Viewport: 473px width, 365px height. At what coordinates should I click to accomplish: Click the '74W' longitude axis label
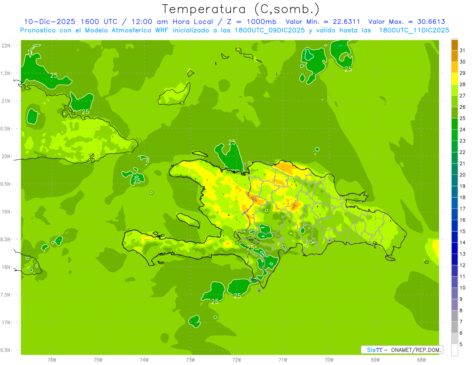click(144, 360)
